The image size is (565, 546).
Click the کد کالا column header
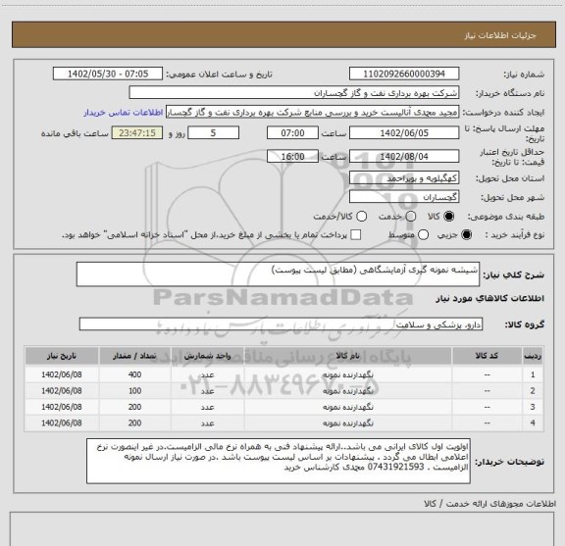tap(487, 356)
